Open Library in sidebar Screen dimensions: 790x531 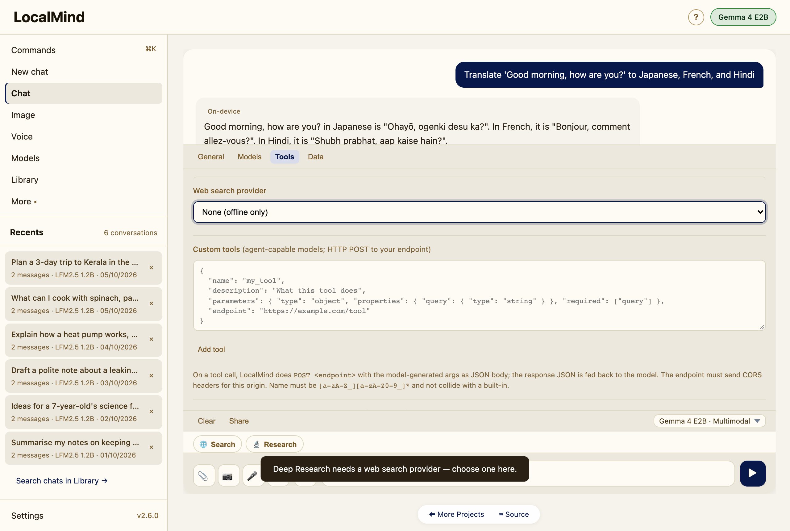pos(84,180)
